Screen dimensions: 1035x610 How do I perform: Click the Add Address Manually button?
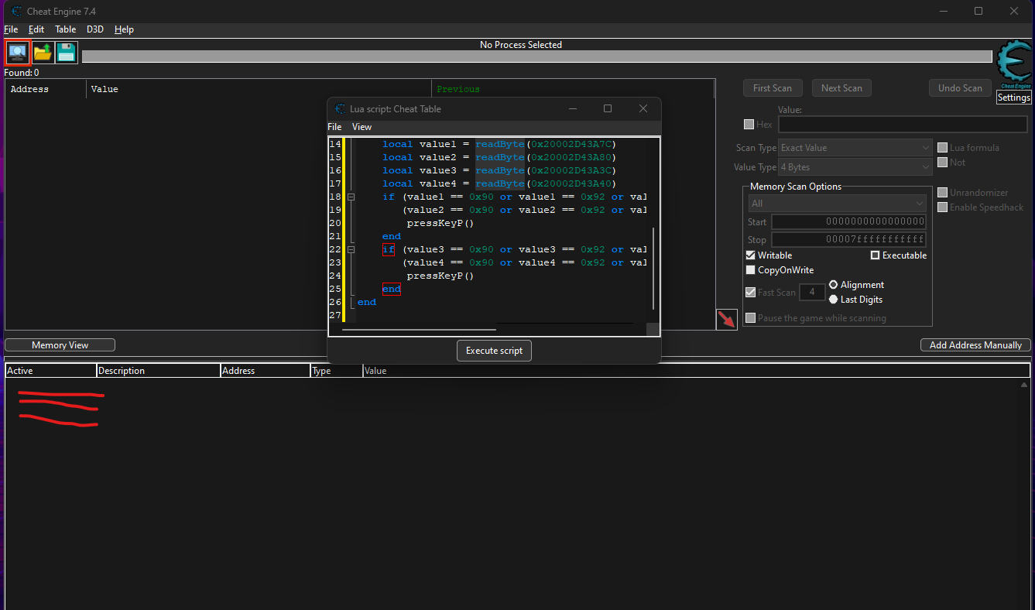coord(975,345)
